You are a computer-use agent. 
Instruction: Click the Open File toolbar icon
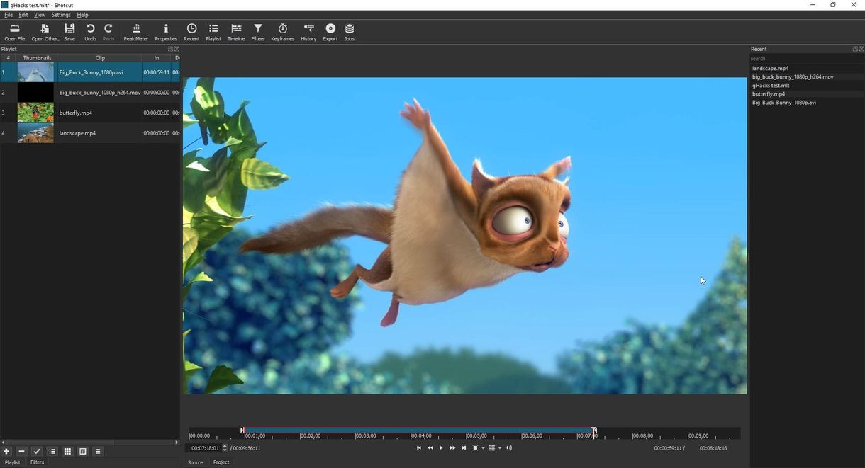(x=14, y=32)
